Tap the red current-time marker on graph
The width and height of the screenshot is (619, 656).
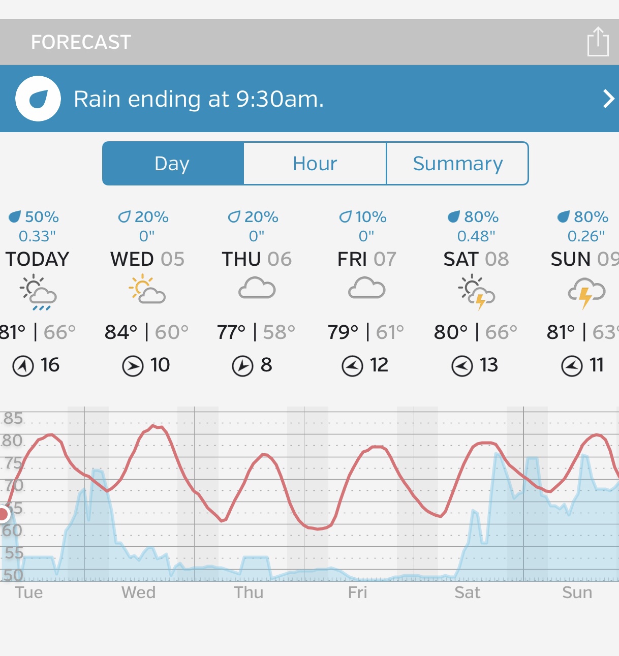point(3,514)
